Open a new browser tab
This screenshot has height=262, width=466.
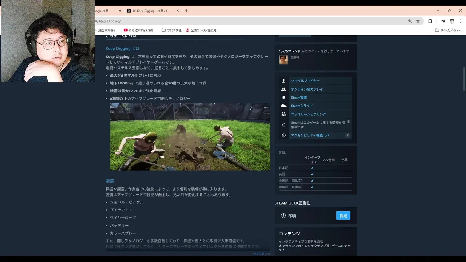click(x=186, y=11)
